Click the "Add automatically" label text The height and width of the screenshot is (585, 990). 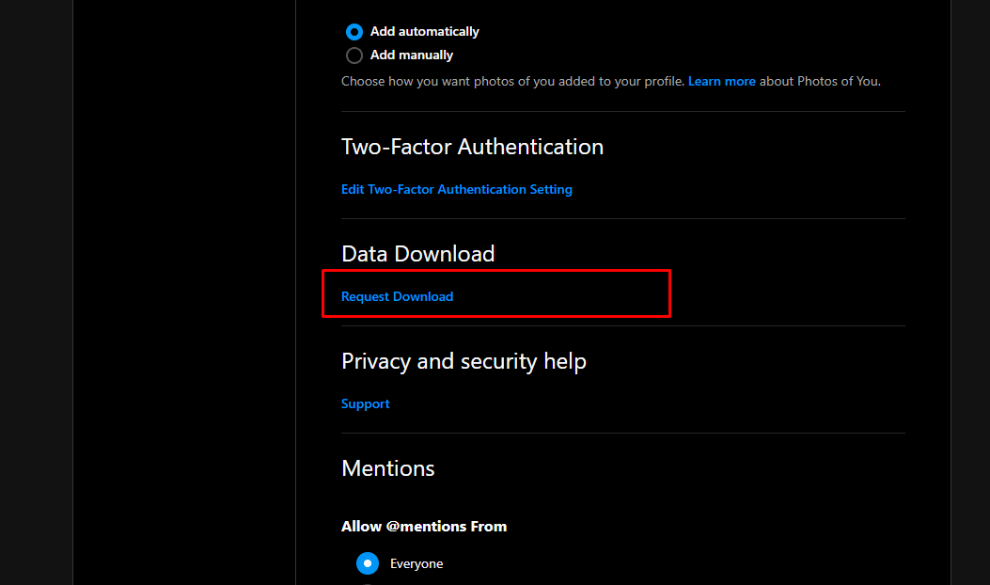click(424, 31)
